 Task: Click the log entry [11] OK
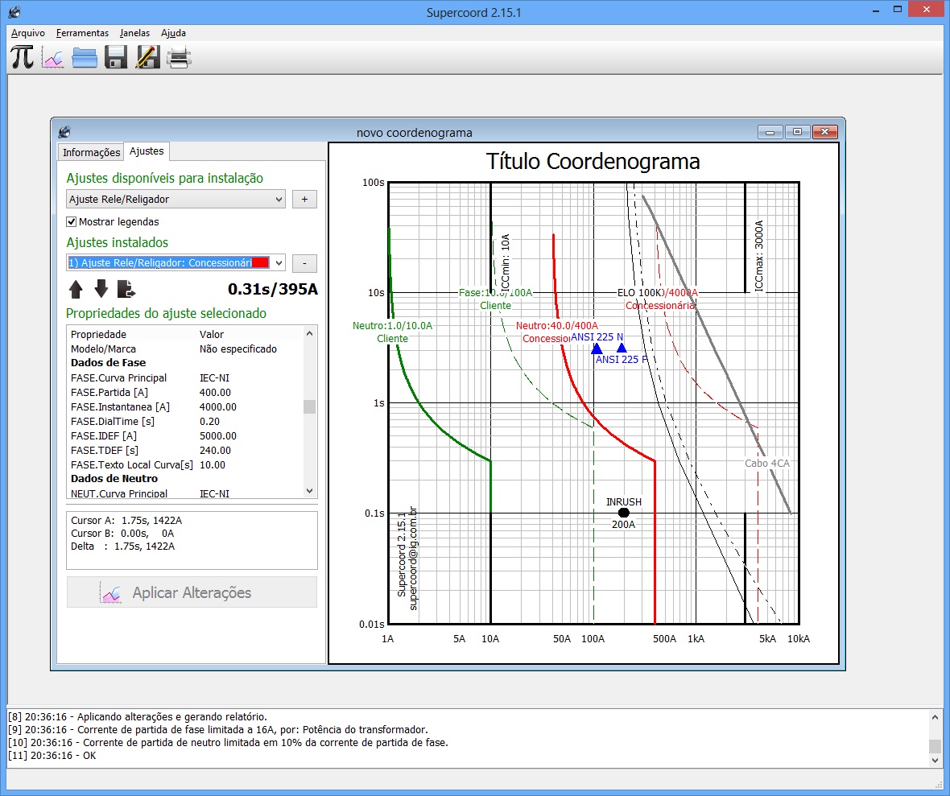pyautogui.click(x=52, y=756)
